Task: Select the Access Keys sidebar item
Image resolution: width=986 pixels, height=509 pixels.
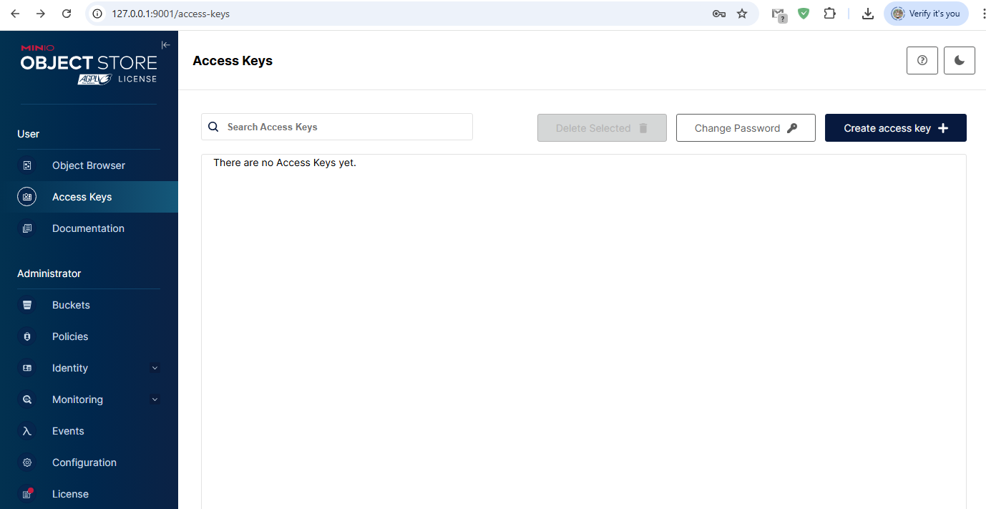Action: pyautogui.click(x=82, y=197)
